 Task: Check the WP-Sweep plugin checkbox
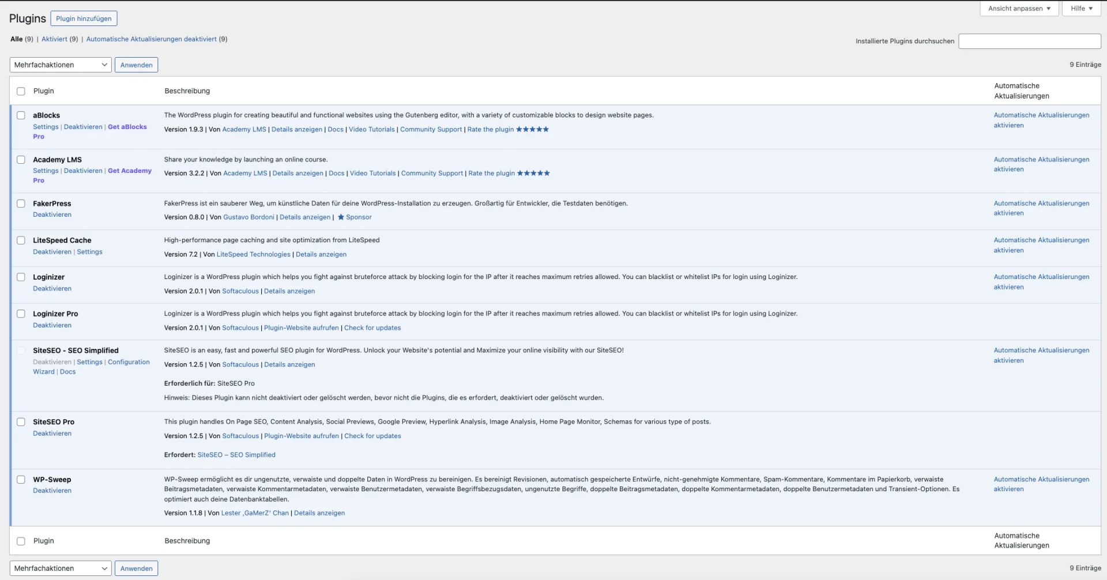(x=21, y=480)
